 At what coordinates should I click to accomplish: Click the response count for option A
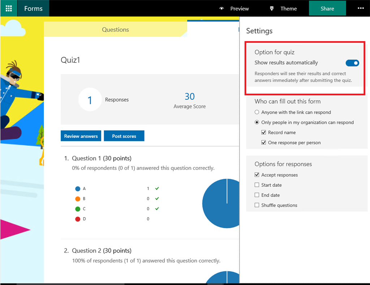(148, 189)
